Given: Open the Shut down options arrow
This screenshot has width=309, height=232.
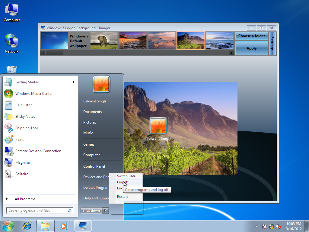Looking at the screenshot, I should coord(105,211).
